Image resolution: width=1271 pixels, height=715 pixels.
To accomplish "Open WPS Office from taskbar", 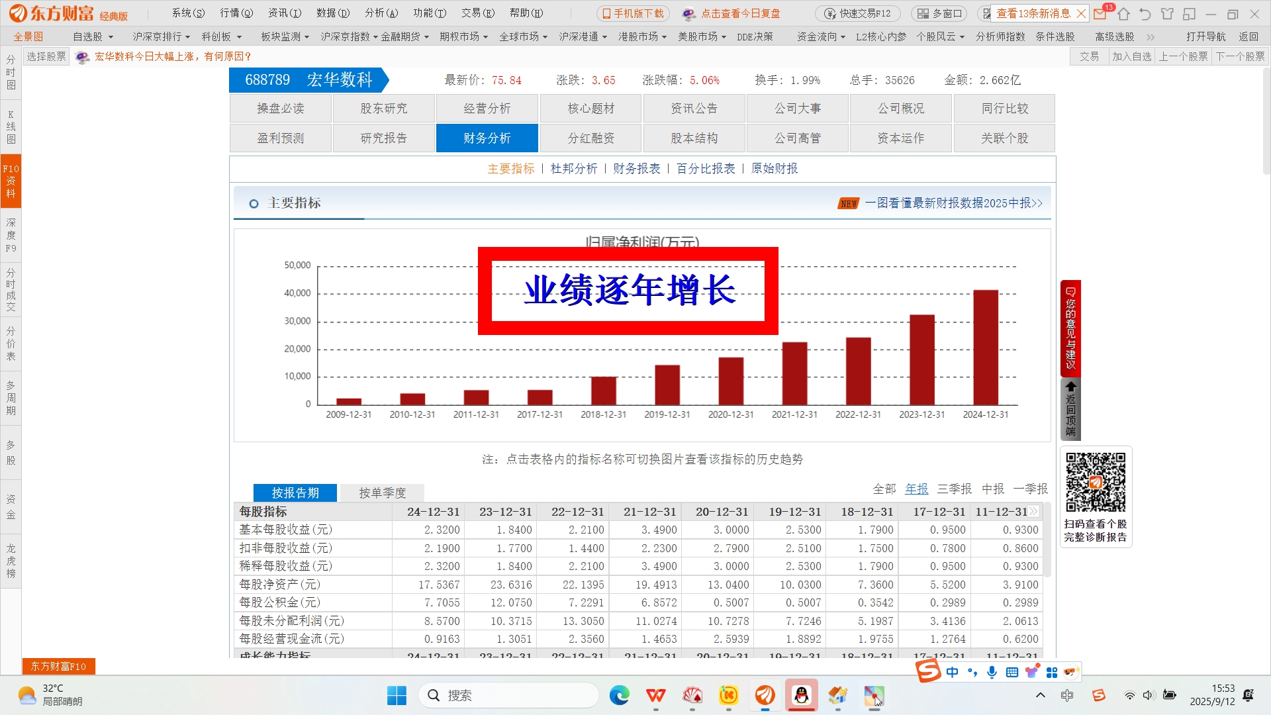I will click(656, 696).
